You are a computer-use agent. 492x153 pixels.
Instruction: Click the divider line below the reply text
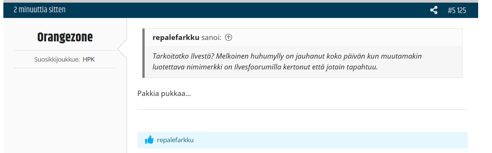302,110
